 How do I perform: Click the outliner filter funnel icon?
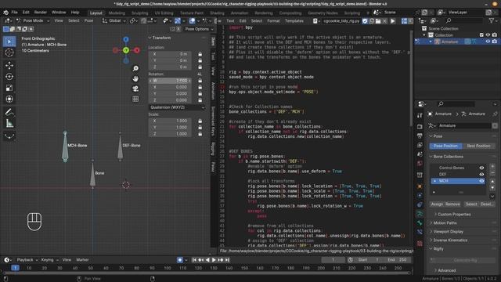coord(491,21)
